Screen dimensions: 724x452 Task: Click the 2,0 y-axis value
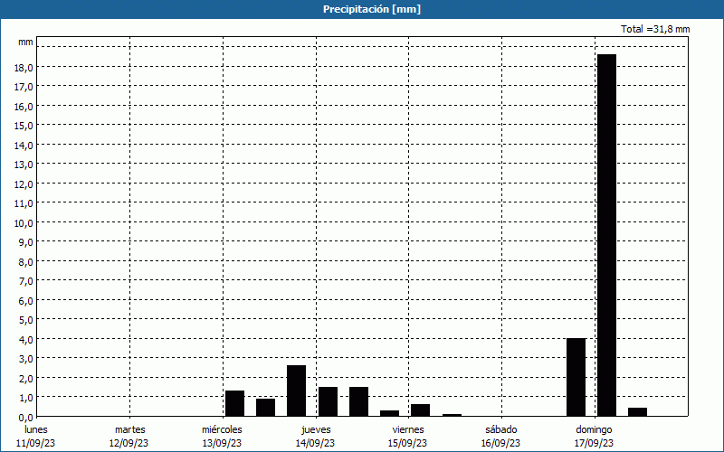25,379
